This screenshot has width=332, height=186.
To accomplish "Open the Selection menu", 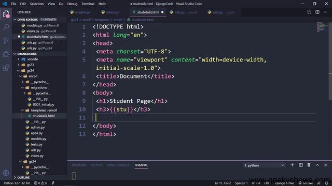I will pyautogui.click(x=37, y=4).
